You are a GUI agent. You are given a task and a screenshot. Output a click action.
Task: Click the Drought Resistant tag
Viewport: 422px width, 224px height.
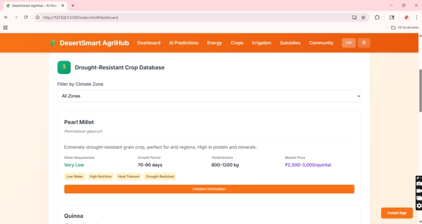click(160, 176)
